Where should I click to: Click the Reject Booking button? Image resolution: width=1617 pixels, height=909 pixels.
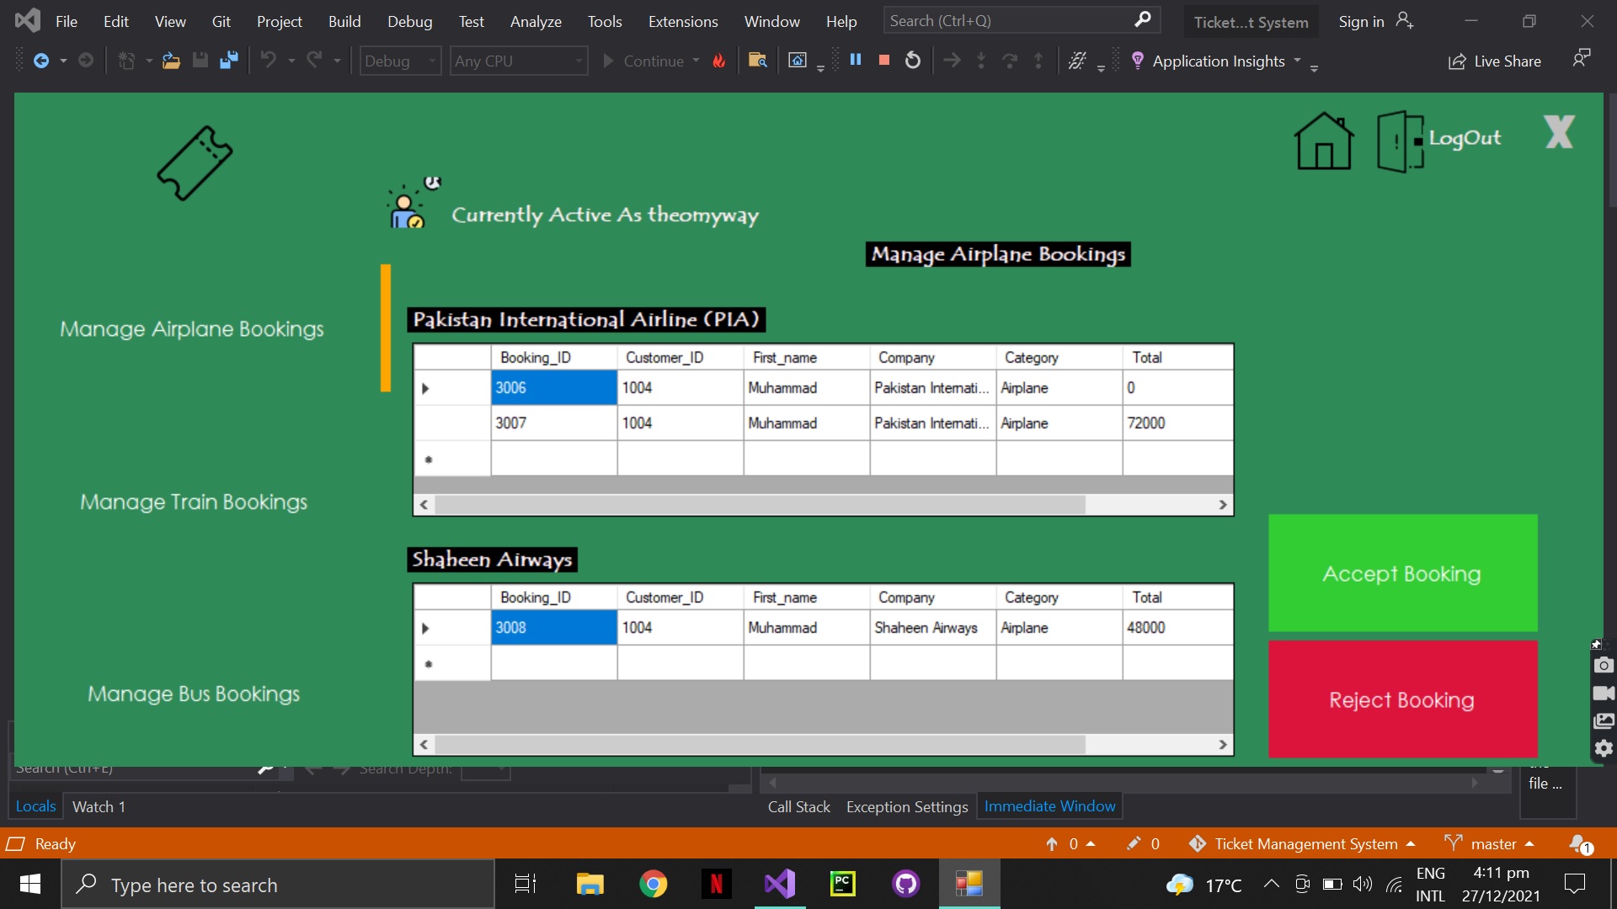coord(1401,699)
